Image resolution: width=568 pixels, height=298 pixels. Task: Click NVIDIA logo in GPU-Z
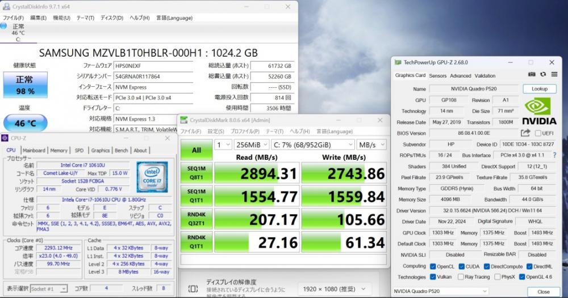click(540, 111)
